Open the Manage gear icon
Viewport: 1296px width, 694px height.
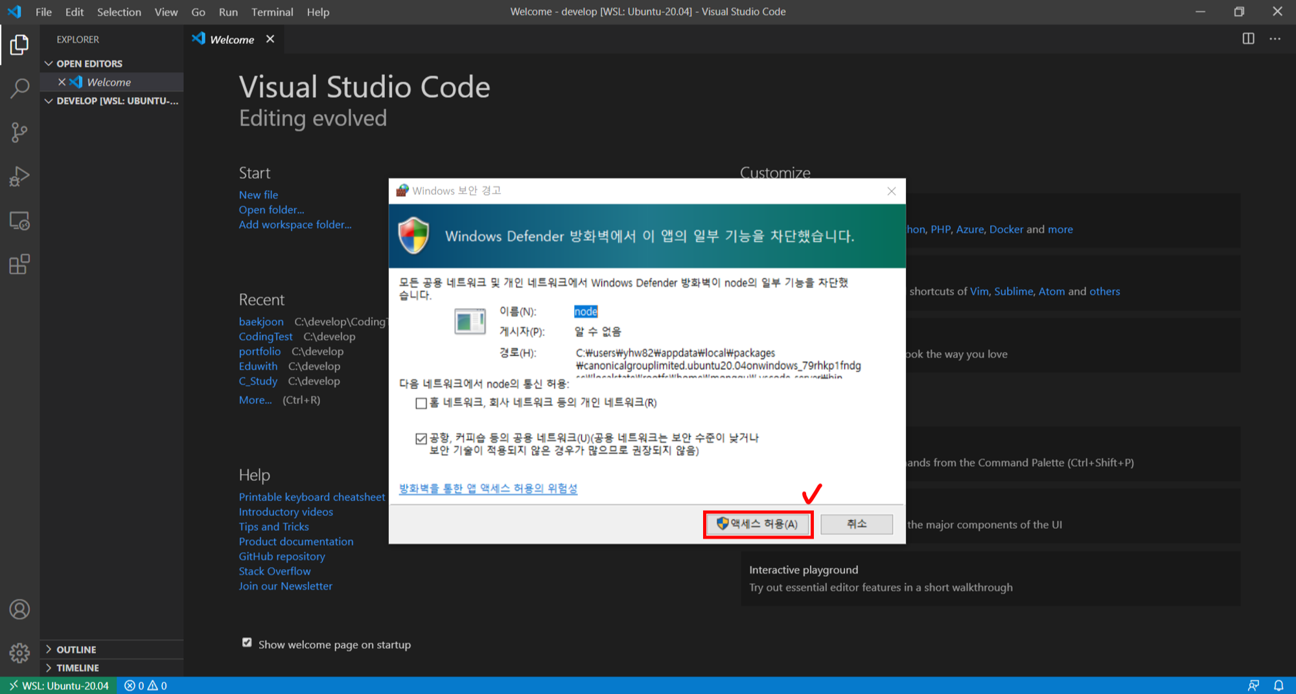tap(19, 653)
